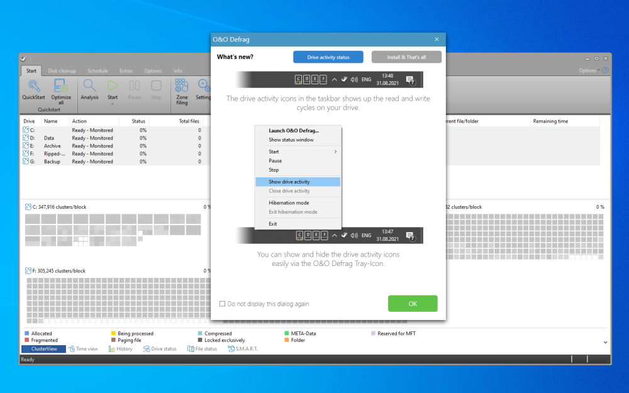
Task: Switch to the Disk cleanup tab
Action: (x=61, y=71)
